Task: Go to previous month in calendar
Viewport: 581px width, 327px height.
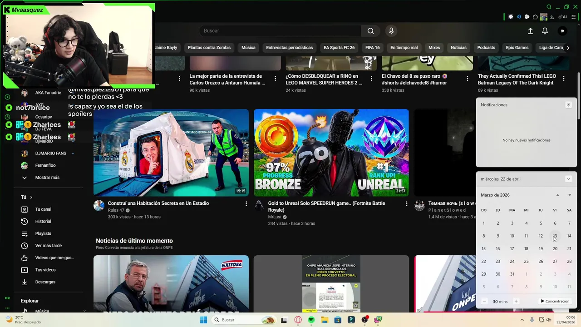Action: 557,195
